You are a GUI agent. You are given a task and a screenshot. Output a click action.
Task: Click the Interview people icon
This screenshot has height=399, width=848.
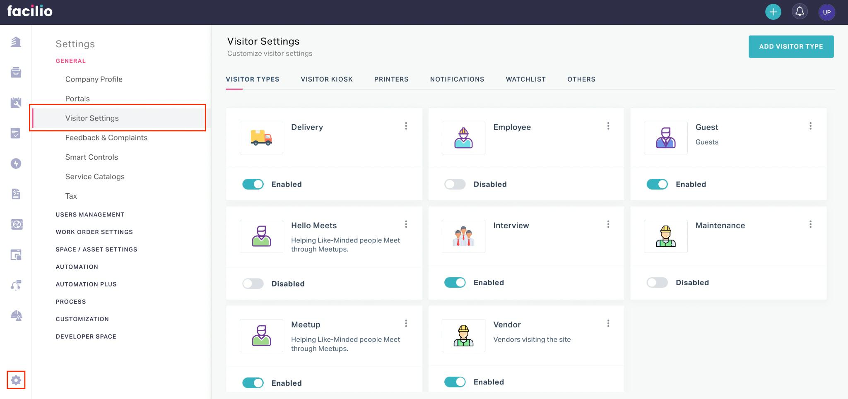click(x=463, y=236)
